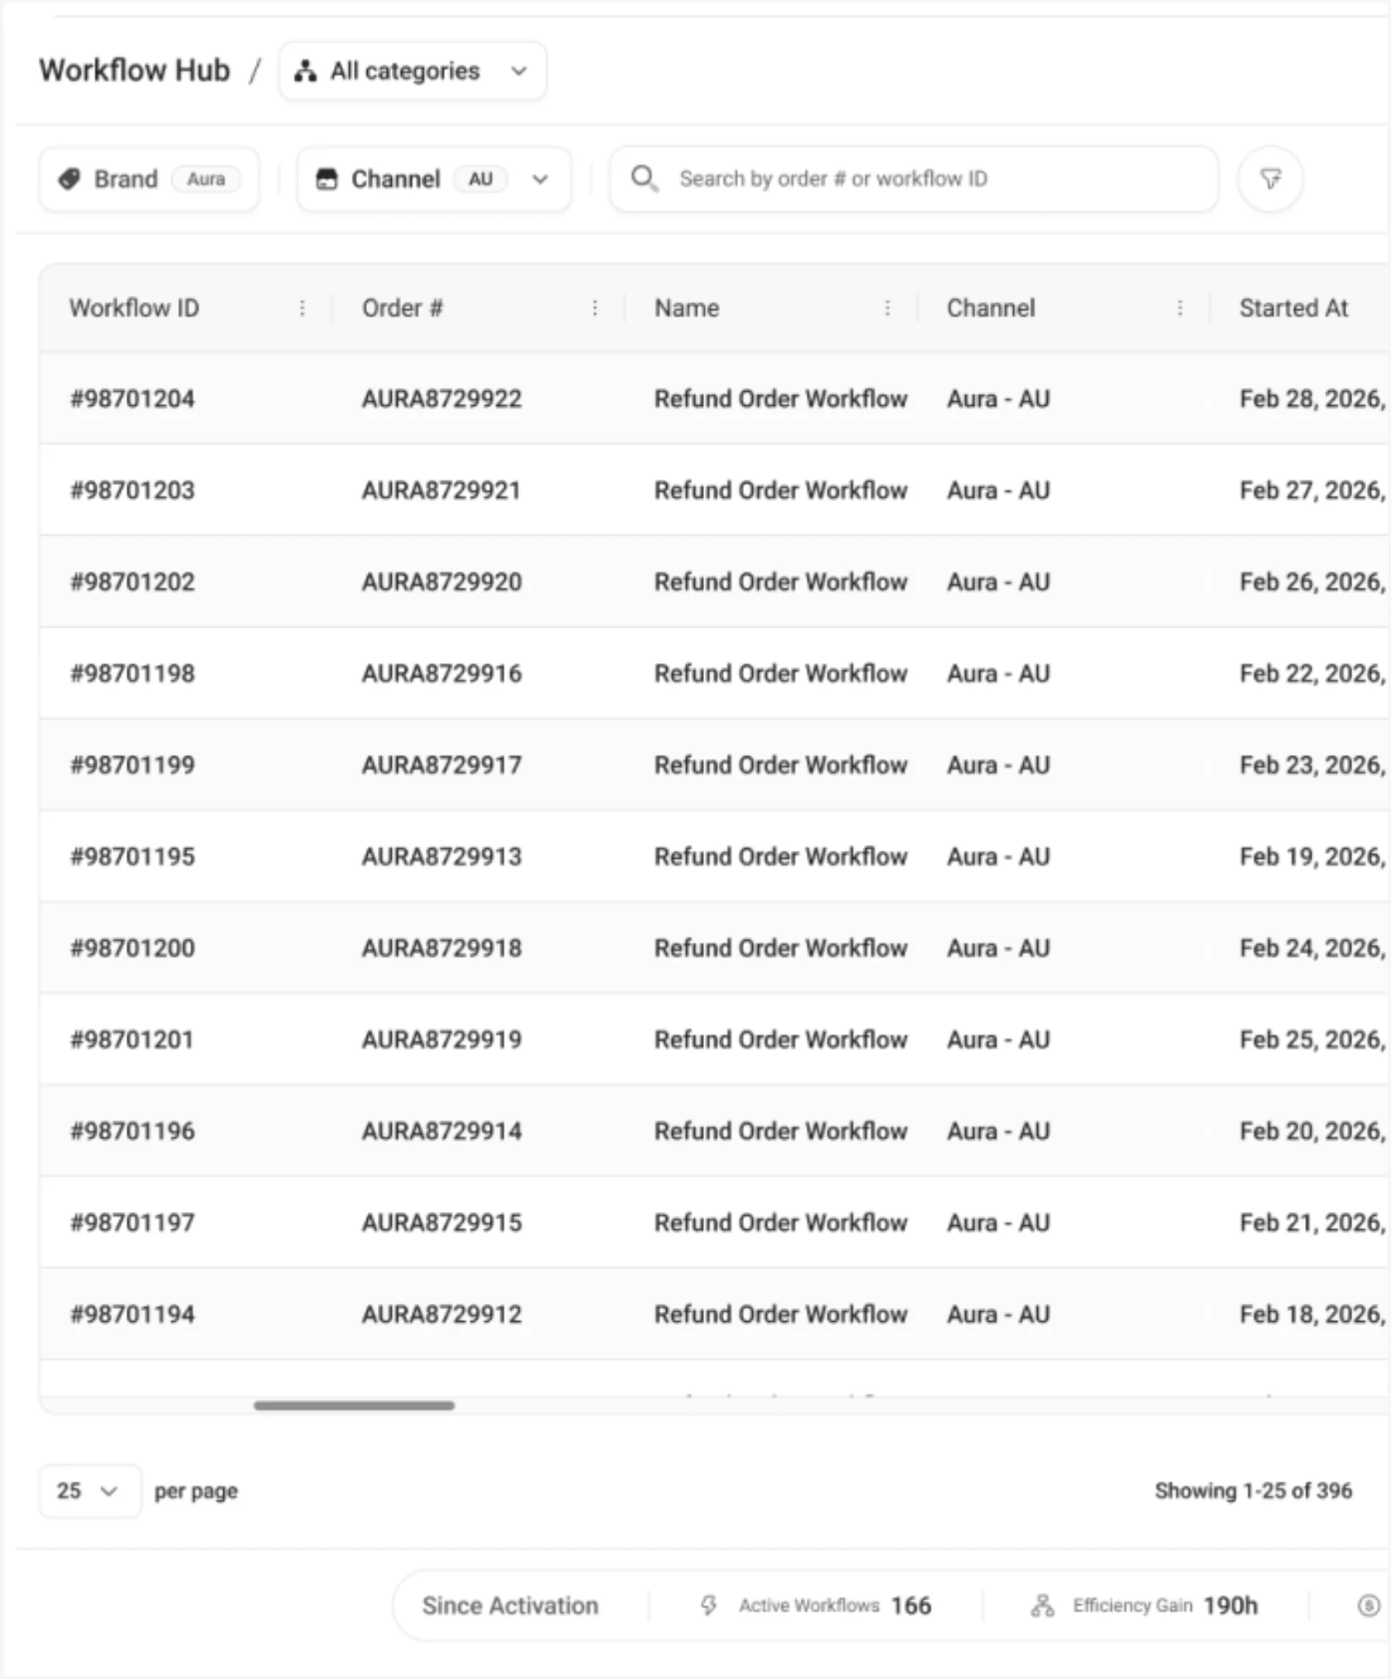Click the horizontal table scrollbar

354,1405
